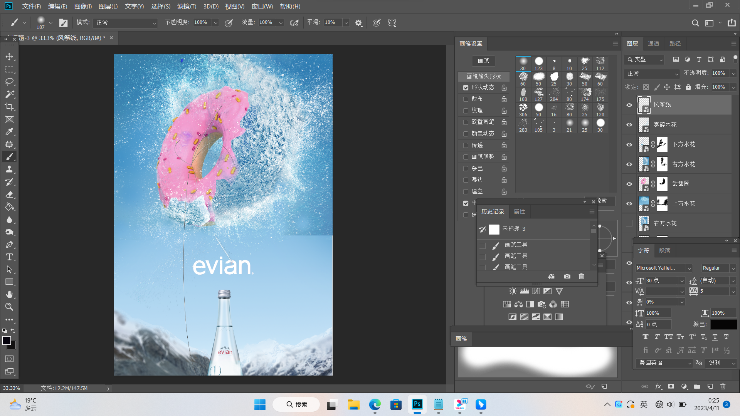This screenshot has height=416, width=740.
Task: Select the Eraser tool
Action: tap(9, 195)
